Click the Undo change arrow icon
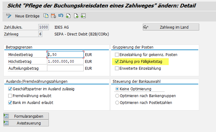Screen dimensions: 216x132 coord(61,16)
